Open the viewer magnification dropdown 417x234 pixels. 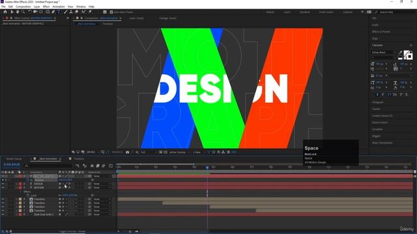[x=92, y=152]
